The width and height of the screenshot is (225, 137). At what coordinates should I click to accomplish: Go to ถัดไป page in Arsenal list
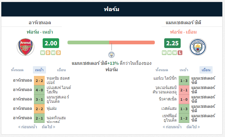coord(48,127)
